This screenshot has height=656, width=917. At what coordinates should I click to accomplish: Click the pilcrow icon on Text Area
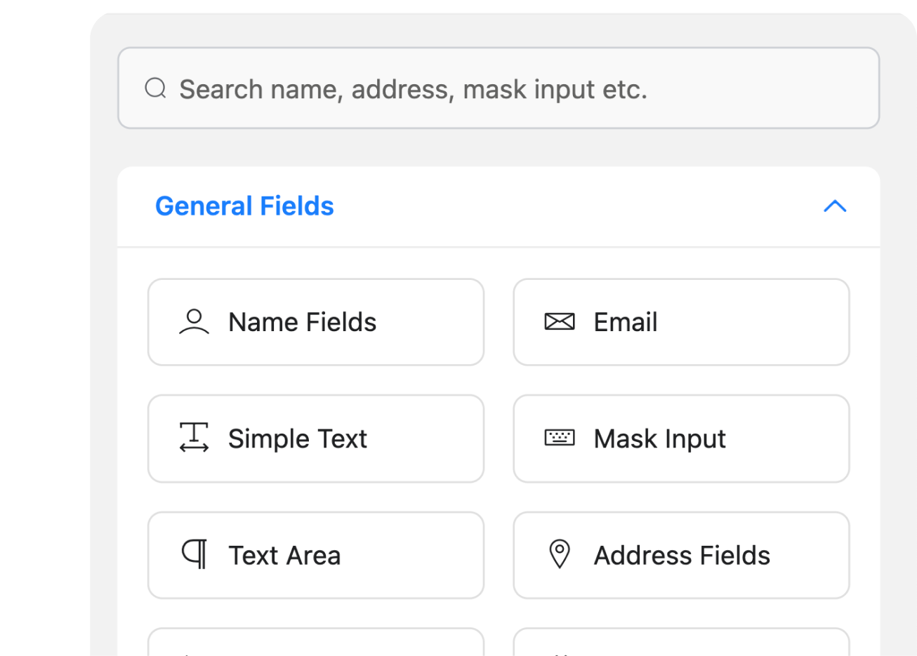[194, 555]
